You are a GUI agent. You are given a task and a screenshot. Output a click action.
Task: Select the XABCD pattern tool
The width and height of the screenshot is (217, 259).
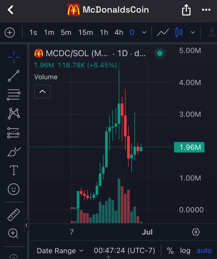click(x=14, y=113)
